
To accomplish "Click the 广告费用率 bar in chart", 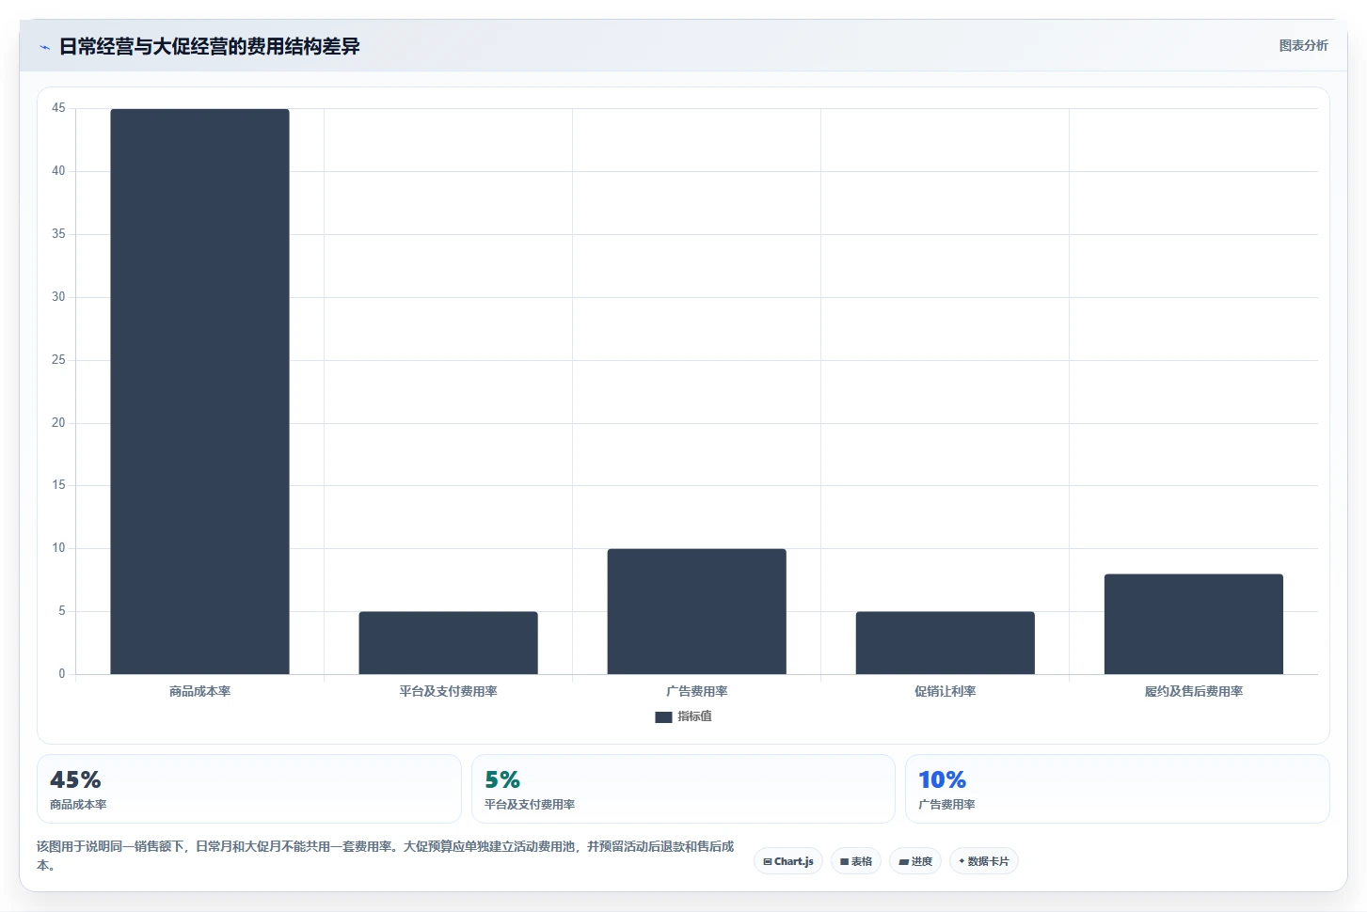I will tap(696, 611).
